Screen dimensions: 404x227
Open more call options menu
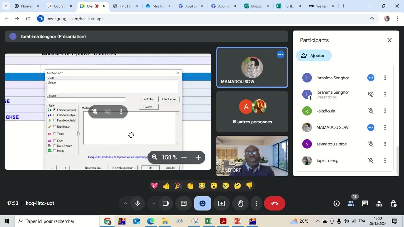pyautogui.click(x=257, y=203)
